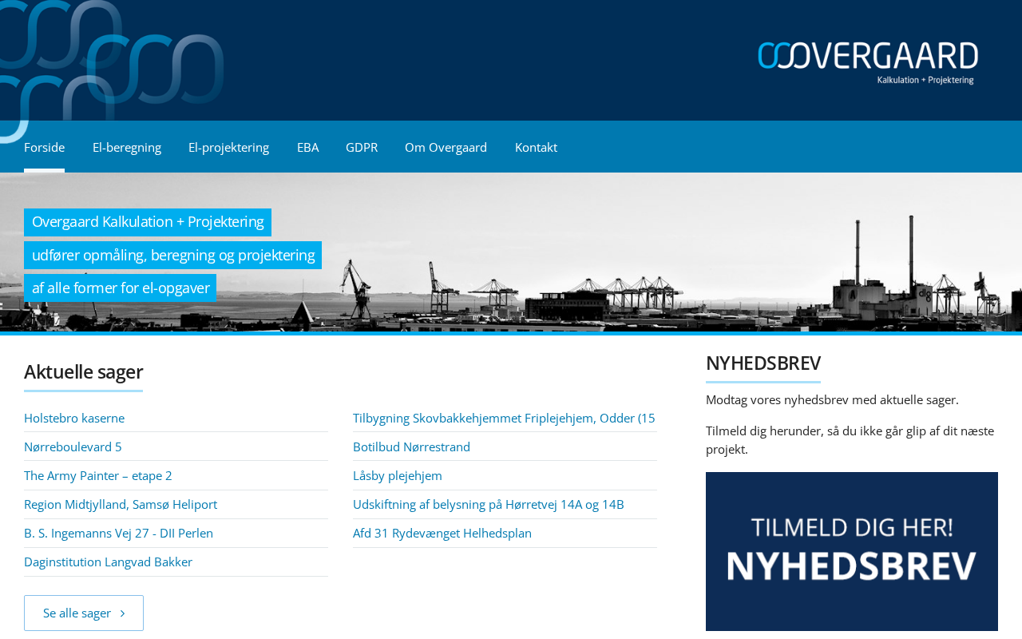Open the Forside menu tab
Screen dimensions: 1022x639
44,147
